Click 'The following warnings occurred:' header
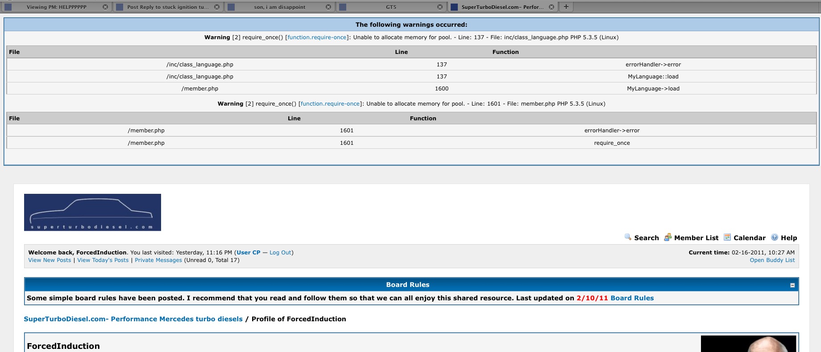This screenshot has width=821, height=352. pos(411,25)
